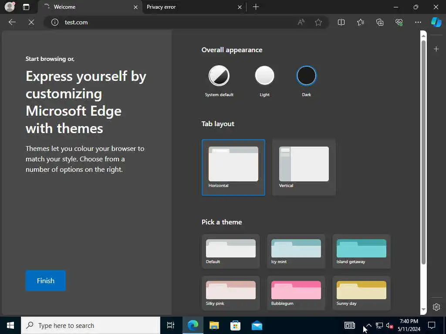Open sidebar settings gear
The height and width of the screenshot is (334, 446).
pyautogui.click(x=436, y=307)
